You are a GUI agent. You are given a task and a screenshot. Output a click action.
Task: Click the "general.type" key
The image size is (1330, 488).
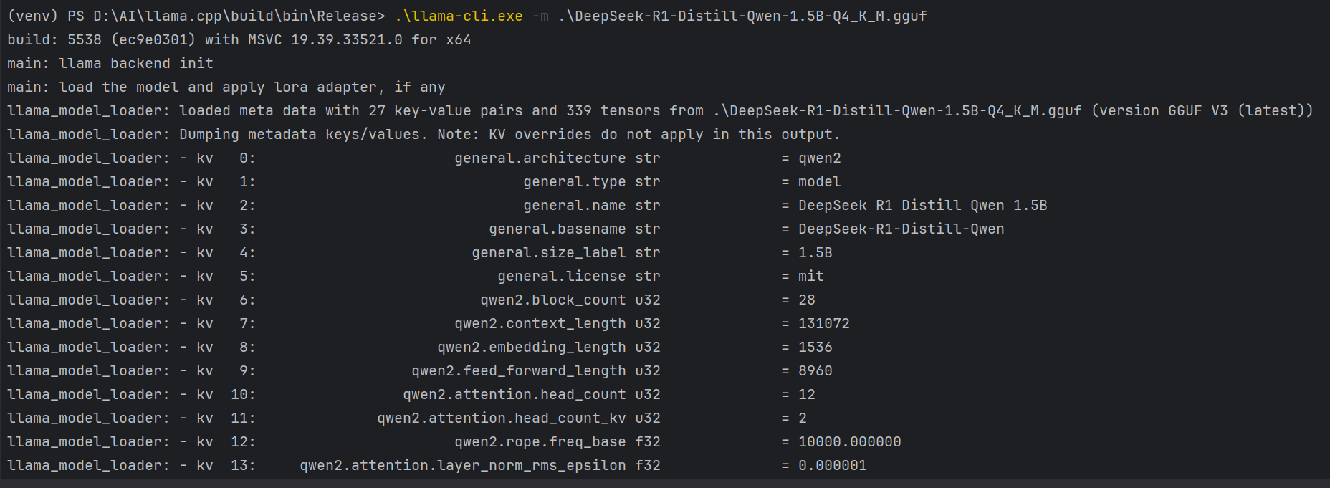575,181
